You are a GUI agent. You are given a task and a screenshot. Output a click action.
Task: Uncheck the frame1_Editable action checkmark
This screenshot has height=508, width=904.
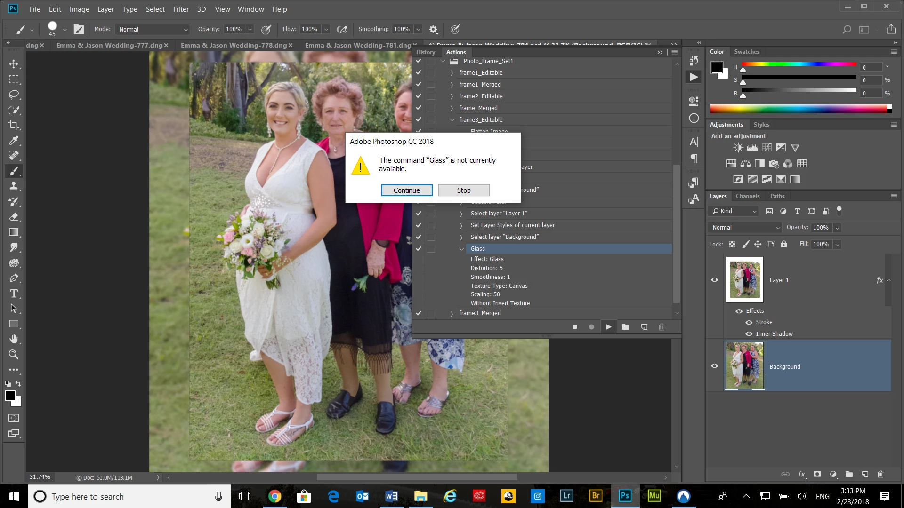(418, 72)
